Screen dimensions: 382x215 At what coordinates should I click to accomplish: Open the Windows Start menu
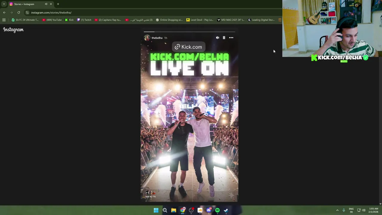click(x=156, y=211)
